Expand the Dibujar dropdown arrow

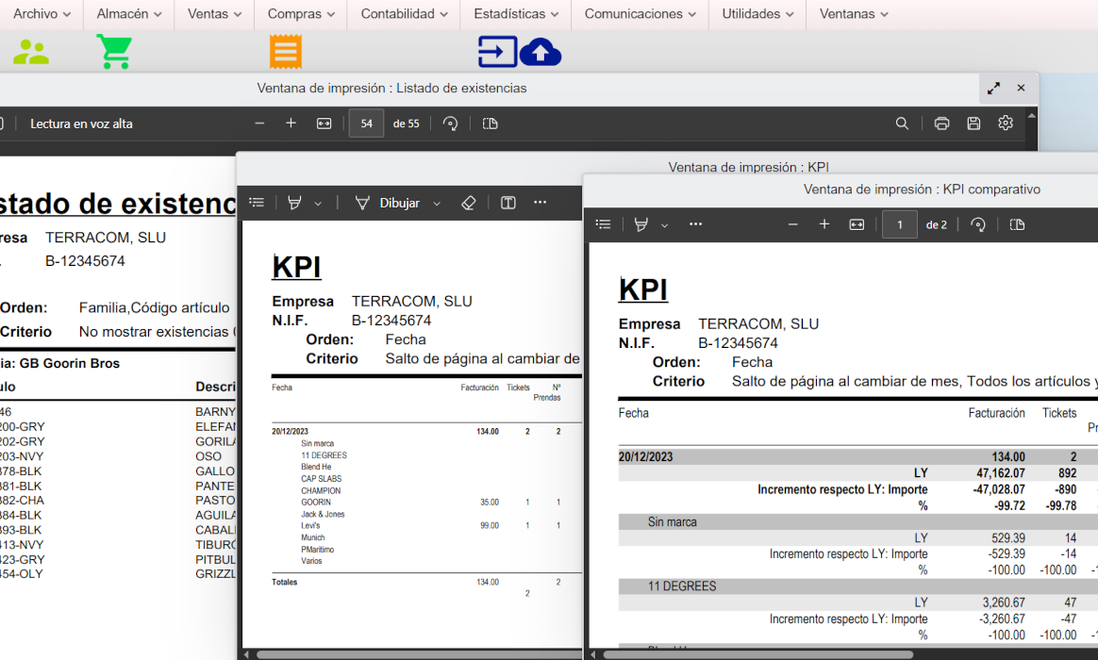[437, 204]
